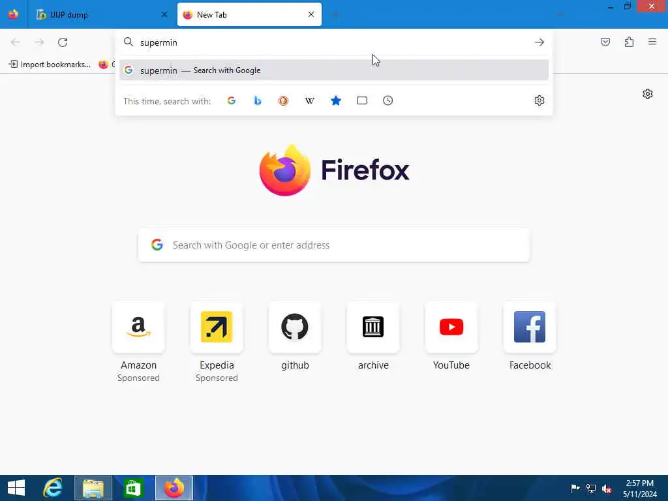Search in Bookmarks star icon
This screenshot has width=668, height=501.
tap(336, 100)
